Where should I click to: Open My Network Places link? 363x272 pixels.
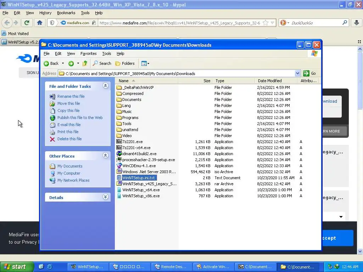[x=73, y=180]
